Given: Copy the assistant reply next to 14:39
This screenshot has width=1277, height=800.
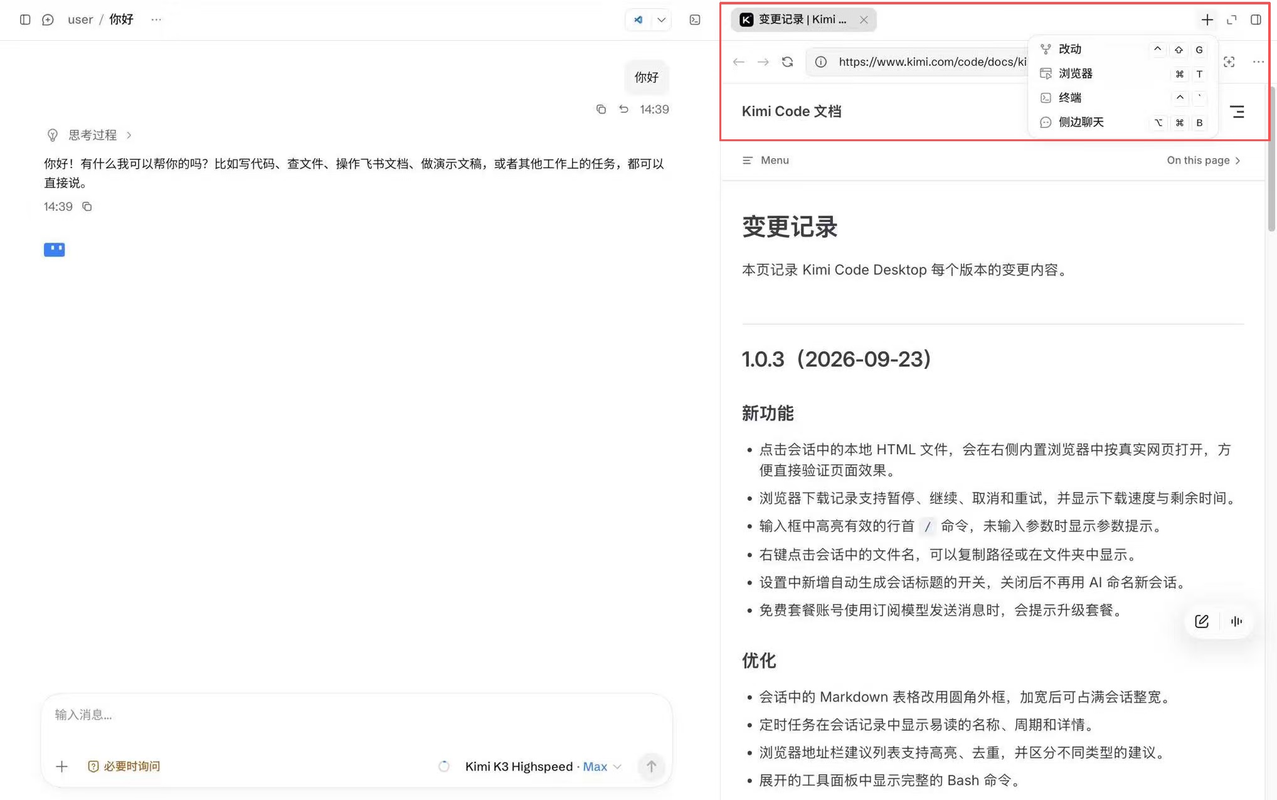Looking at the screenshot, I should click(x=87, y=206).
